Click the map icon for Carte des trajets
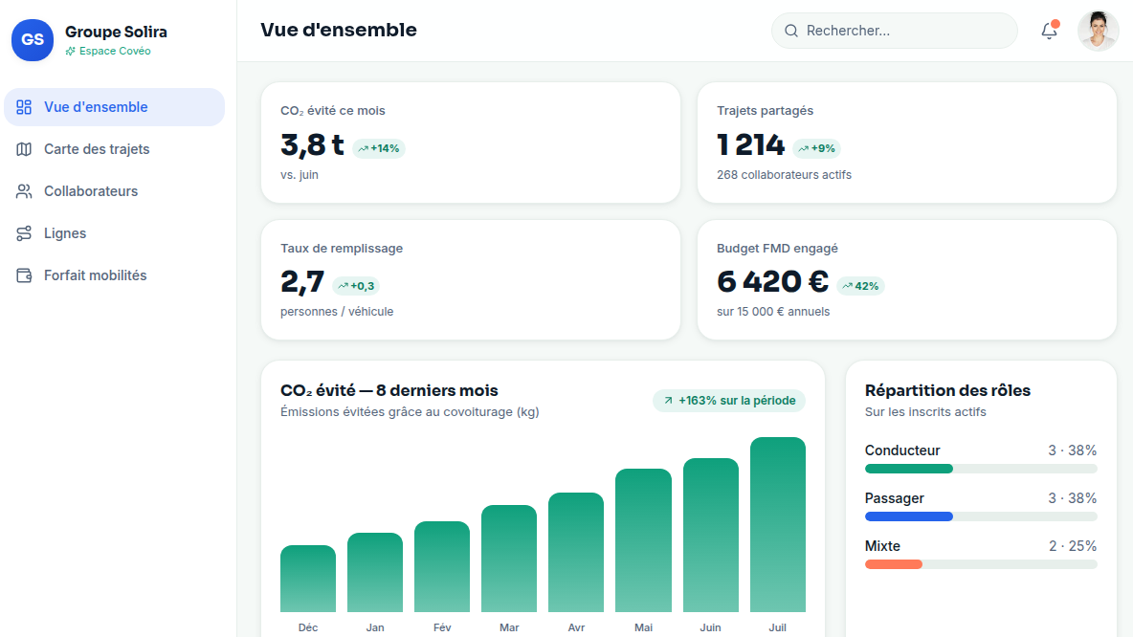This screenshot has height=637, width=1133. click(24, 149)
